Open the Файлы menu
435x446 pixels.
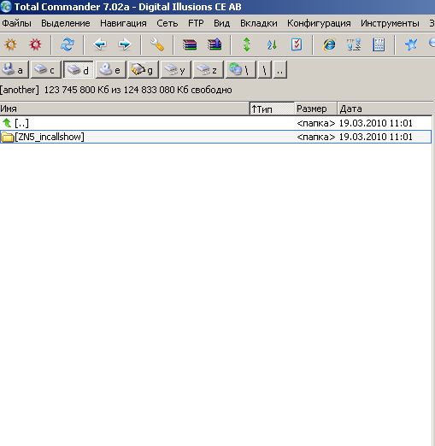coord(16,23)
